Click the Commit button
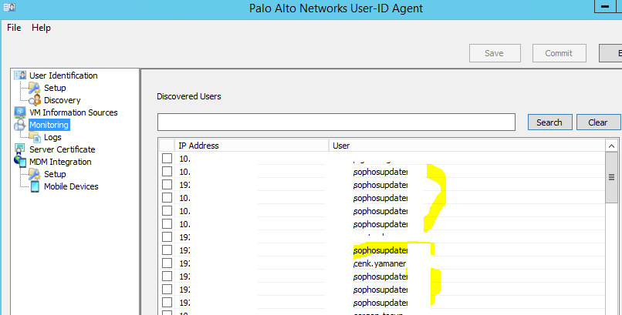Image resolution: width=622 pixels, height=315 pixels. click(559, 53)
